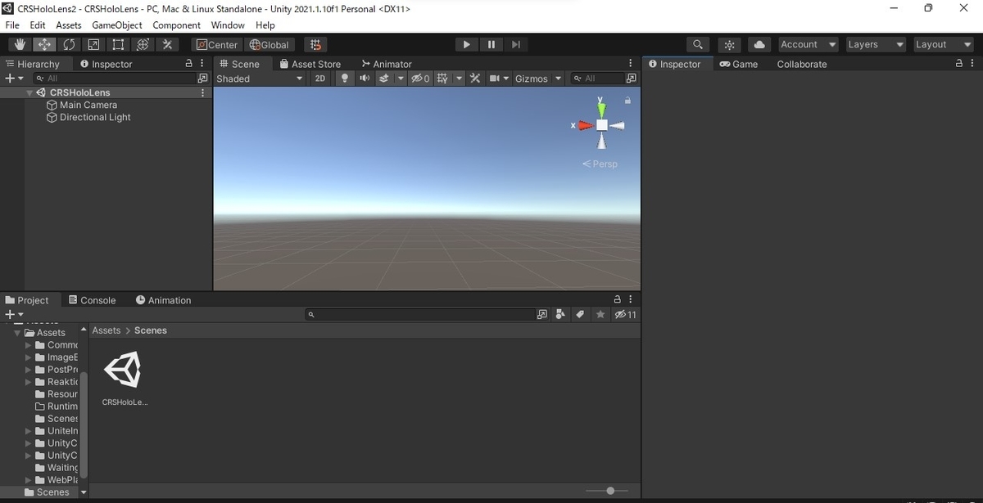Click Assets in the Project breadcrumb
The width and height of the screenshot is (983, 503).
pos(106,330)
